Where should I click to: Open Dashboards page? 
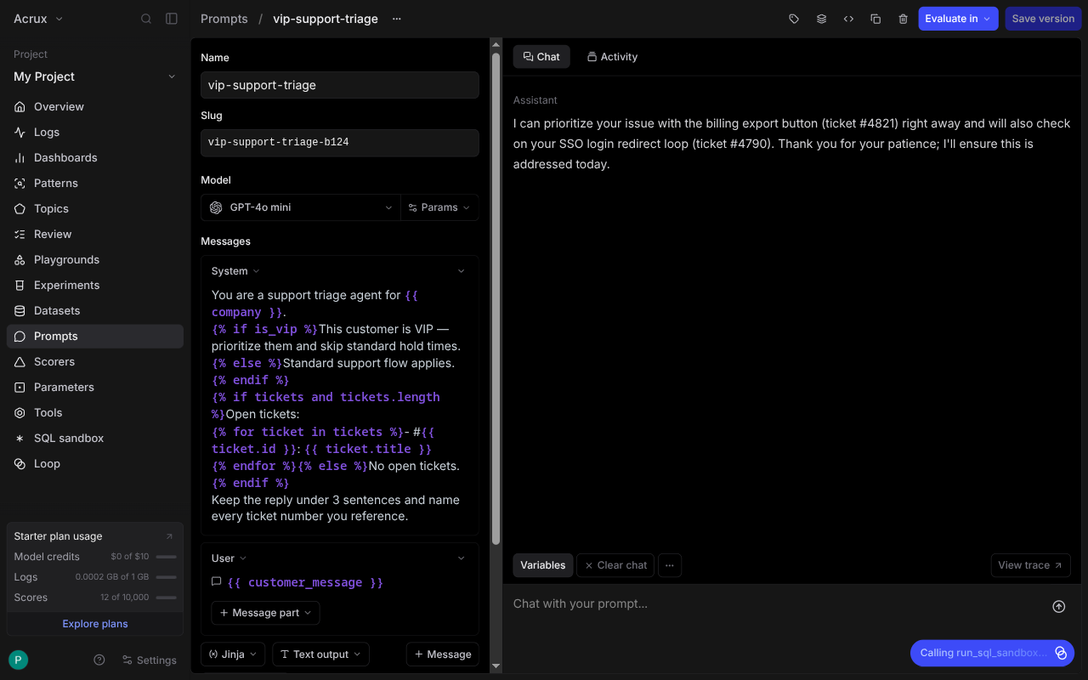point(95,158)
